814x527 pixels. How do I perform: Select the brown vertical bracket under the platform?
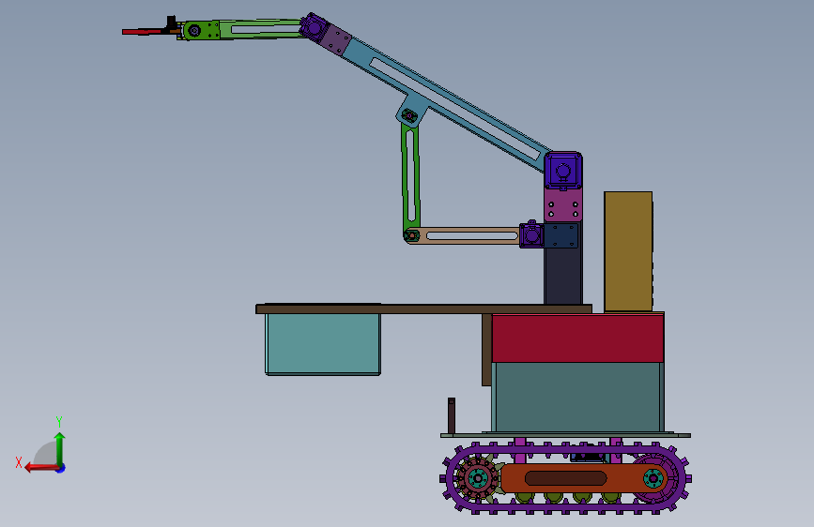pyautogui.click(x=486, y=350)
